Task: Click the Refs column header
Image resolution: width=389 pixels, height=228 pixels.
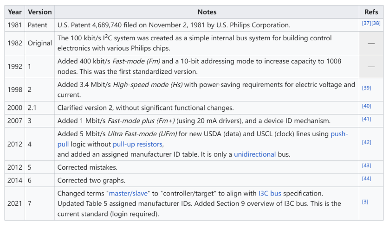Action: click(371, 12)
